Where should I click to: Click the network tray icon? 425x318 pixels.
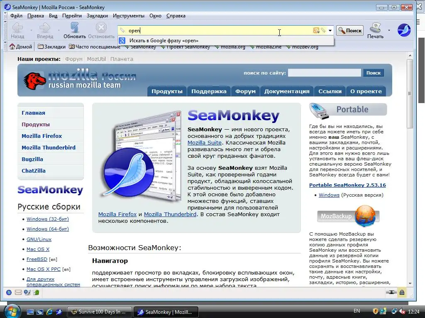click(x=394, y=311)
